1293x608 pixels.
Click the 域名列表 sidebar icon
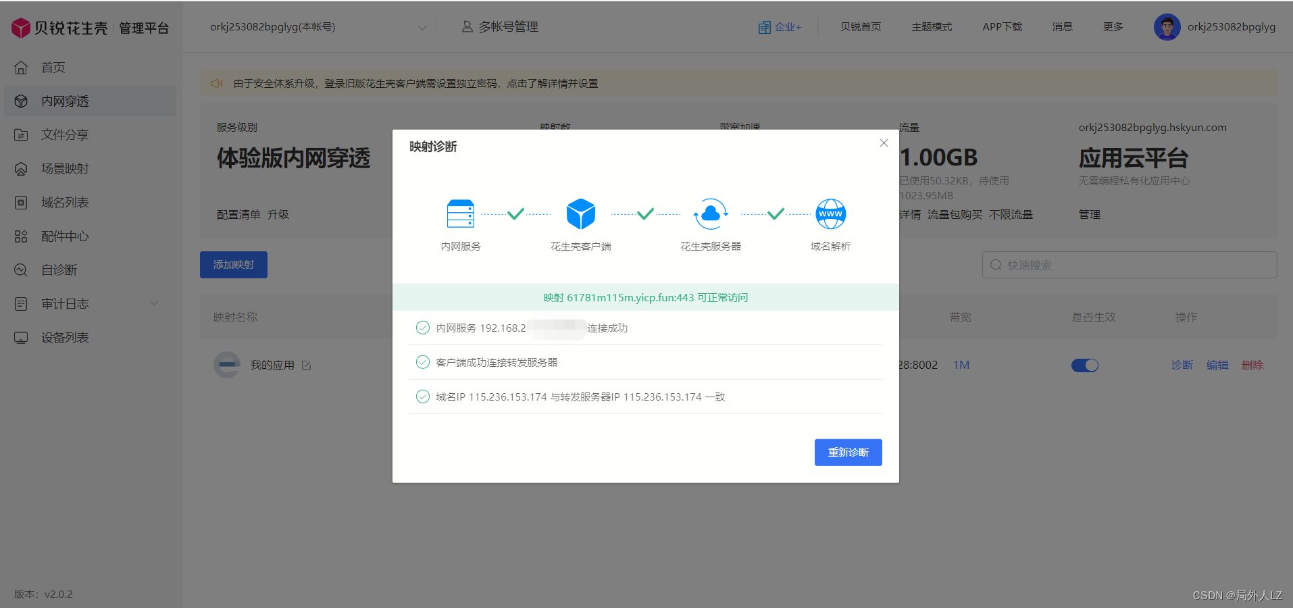[x=21, y=203]
